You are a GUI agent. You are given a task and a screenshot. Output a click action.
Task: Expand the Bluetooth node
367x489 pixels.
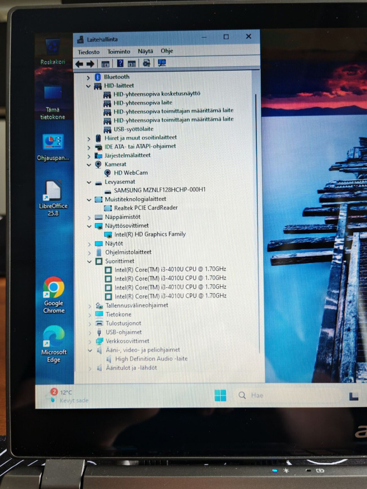88,77
